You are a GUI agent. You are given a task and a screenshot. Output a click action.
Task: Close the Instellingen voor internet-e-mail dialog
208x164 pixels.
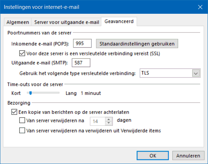pos(200,7)
